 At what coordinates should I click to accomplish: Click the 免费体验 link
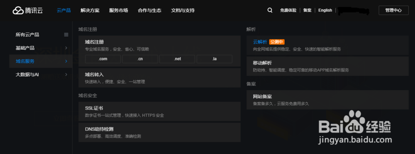point(288,10)
